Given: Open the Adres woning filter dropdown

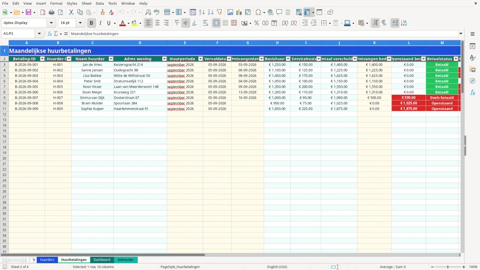Looking at the screenshot, I should (x=164, y=59).
